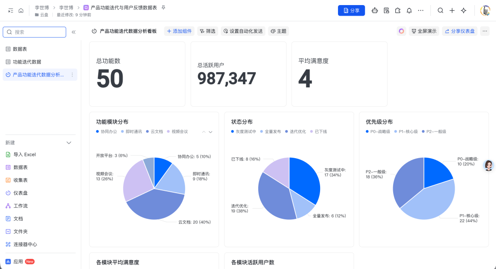Image resolution: width=496 pixels, height=269 pixels.
Task: Click the puzzle-piece extensions icon in top bar
Action: click(397, 10)
